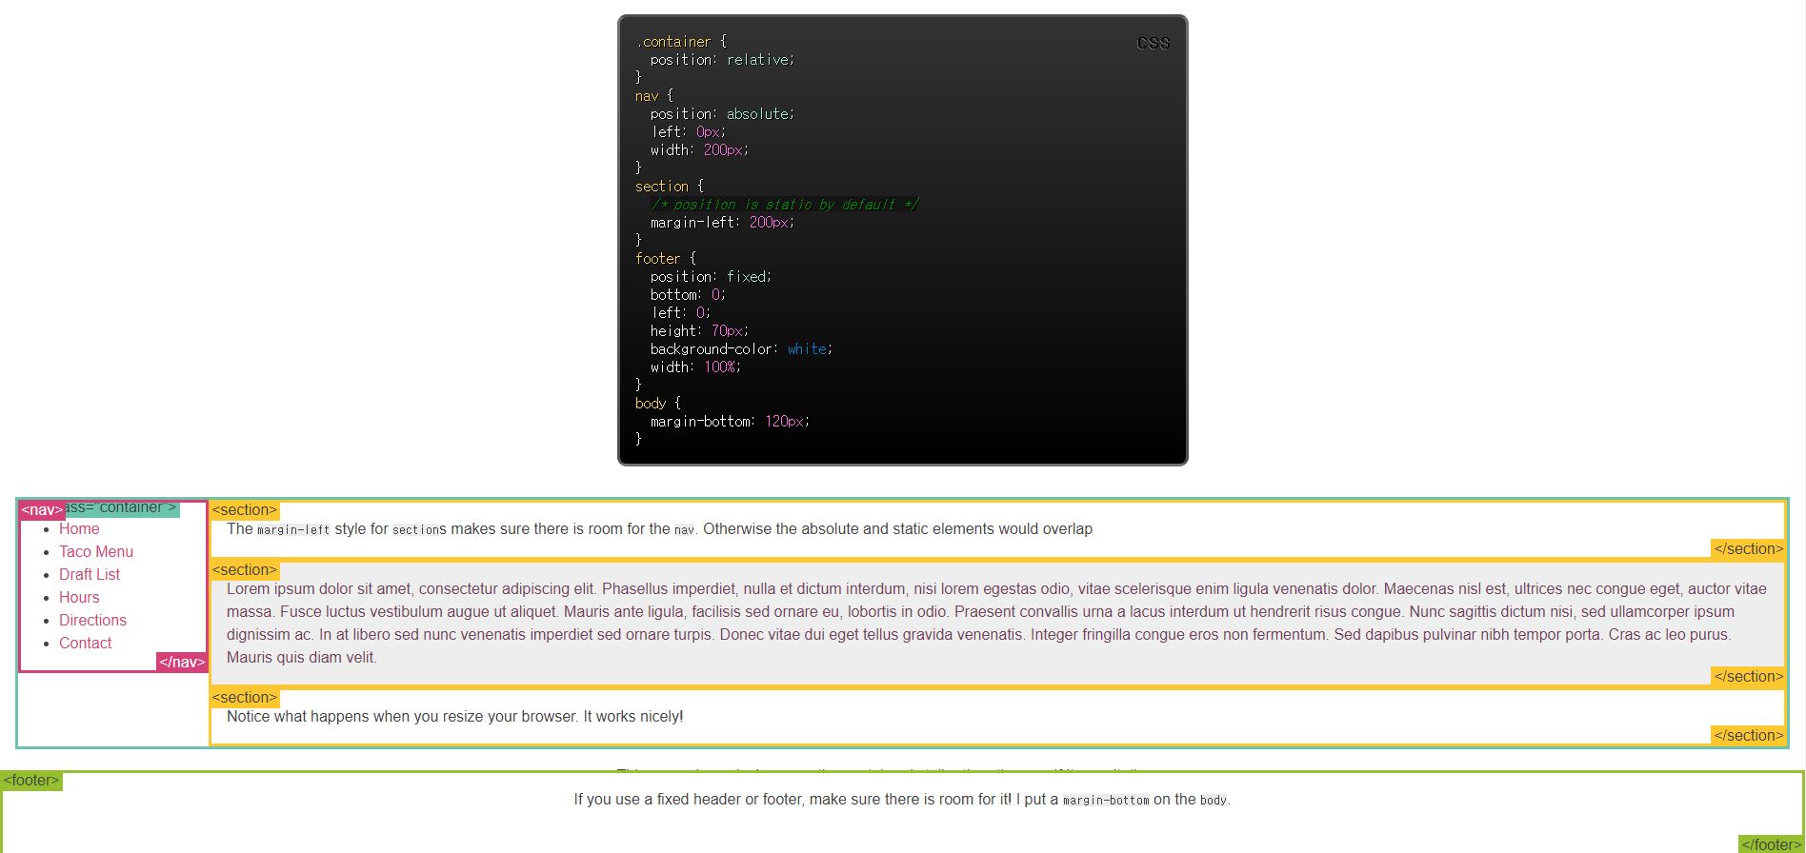Visit the Contact nav link

pos(86,644)
